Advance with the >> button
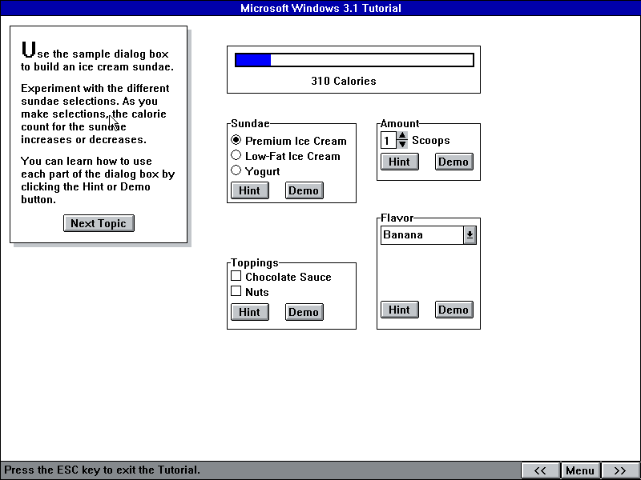 pos(619,470)
